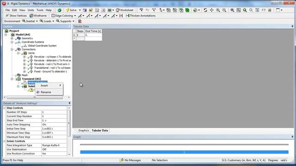Select the edge selection filter icon
The height and width of the screenshot is (166, 296).
coord(175,10)
